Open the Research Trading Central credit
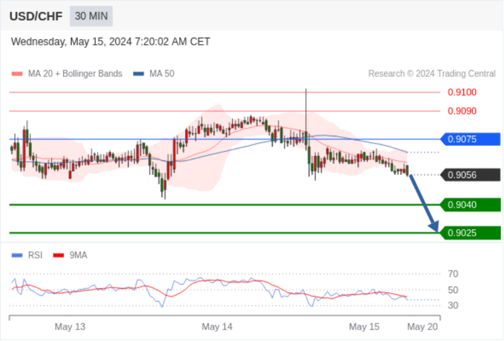This screenshot has height=341, width=504. coord(432,74)
